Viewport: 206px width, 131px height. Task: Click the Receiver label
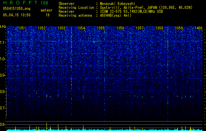click(66, 11)
